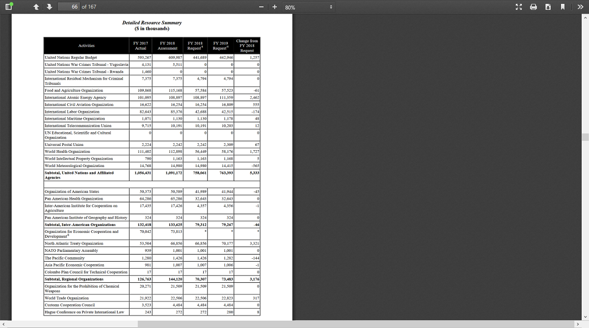The width and height of the screenshot is (589, 328).
Task: Select the 'The Pacific Community' row label
Action: tap(64, 258)
